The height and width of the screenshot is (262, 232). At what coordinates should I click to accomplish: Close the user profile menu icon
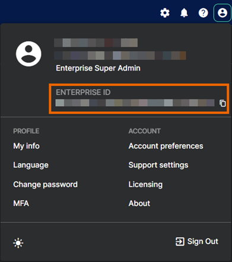pyautogui.click(x=223, y=13)
